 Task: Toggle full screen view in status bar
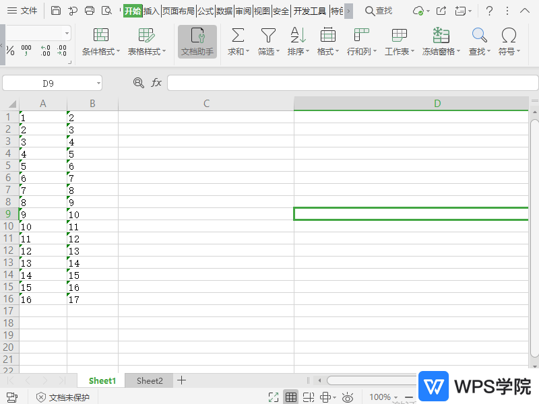tap(273, 397)
